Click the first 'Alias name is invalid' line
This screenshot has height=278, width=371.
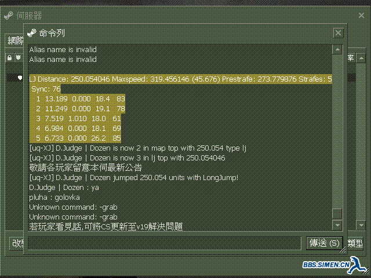click(x=63, y=49)
